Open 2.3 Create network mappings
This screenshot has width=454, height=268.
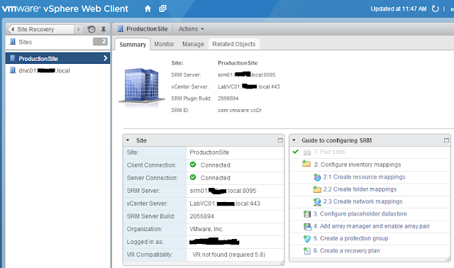(362, 201)
